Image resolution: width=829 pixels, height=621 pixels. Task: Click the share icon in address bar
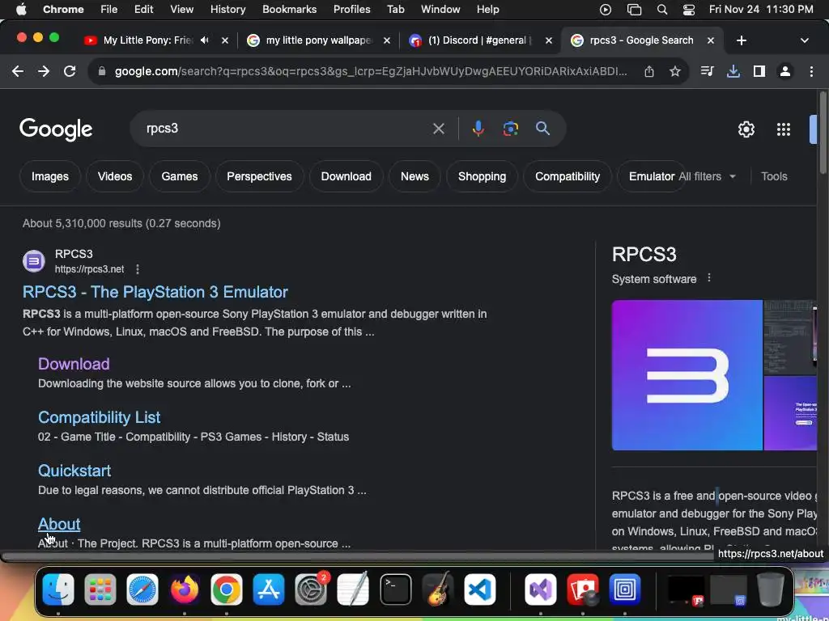coord(649,71)
